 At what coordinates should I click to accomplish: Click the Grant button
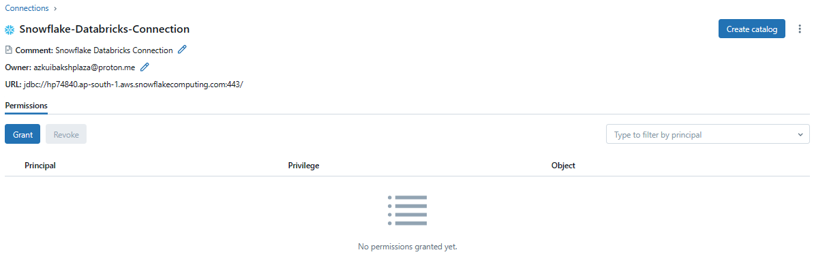(x=22, y=134)
